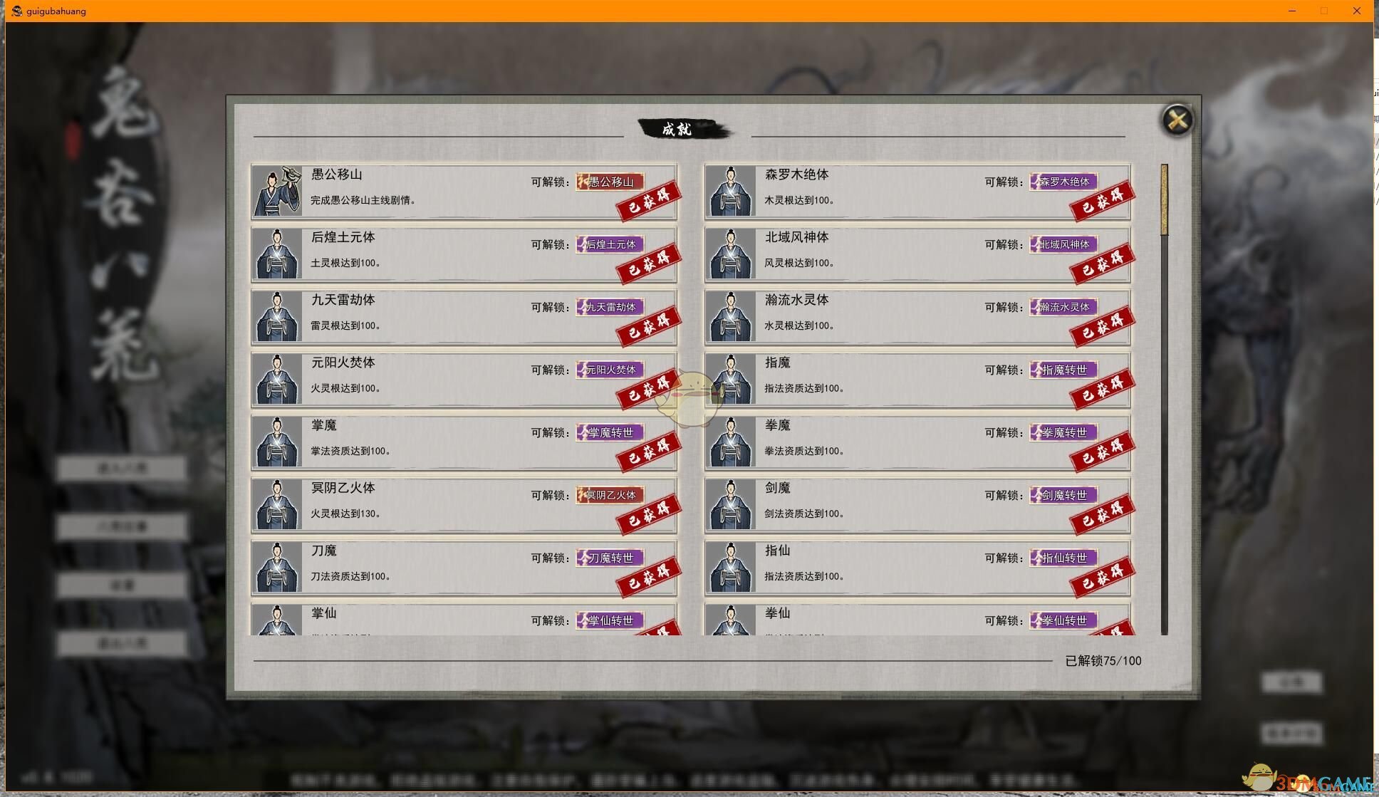Open the 元阳火焚体 achievement row
The width and height of the screenshot is (1379, 797).
(x=464, y=379)
